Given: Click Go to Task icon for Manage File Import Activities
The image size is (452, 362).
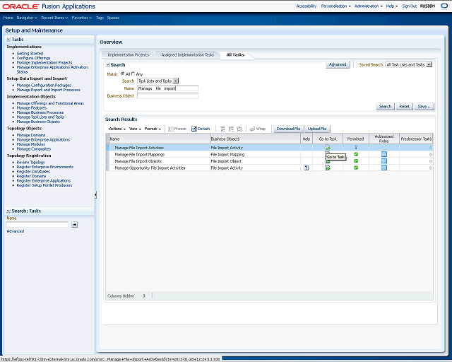Looking at the screenshot, I should 328,148.
